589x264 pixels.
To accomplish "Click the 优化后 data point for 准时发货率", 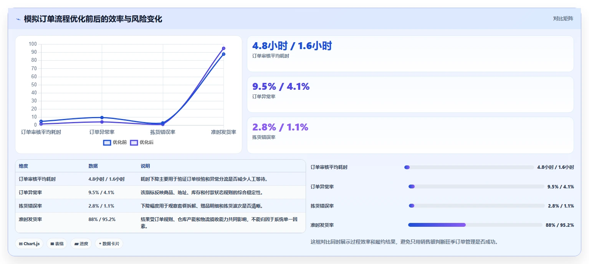I will (223, 48).
